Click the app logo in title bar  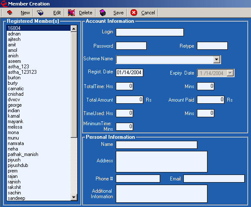click(x=4, y=3)
